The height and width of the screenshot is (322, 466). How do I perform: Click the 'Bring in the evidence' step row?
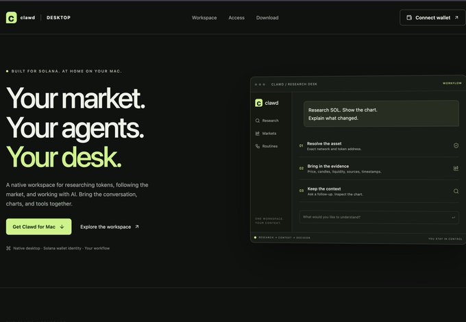[x=379, y=169]
